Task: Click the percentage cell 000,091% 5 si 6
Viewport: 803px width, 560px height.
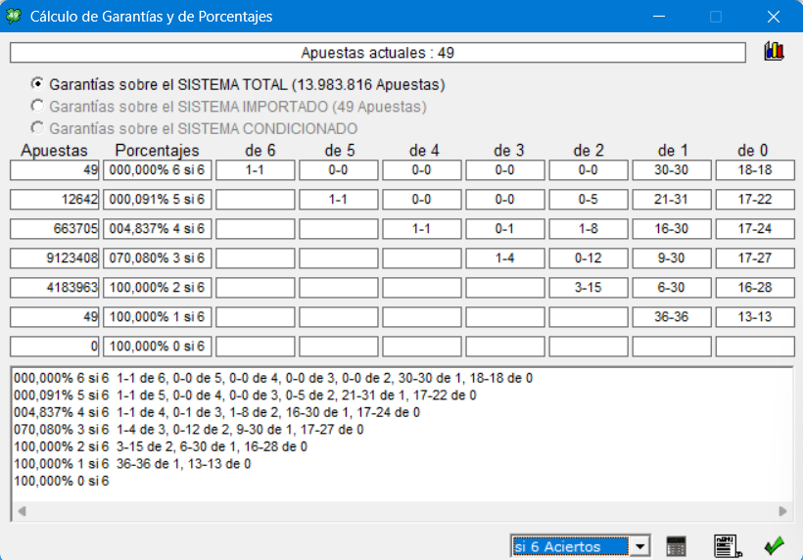Action: [x=158, y=199]
